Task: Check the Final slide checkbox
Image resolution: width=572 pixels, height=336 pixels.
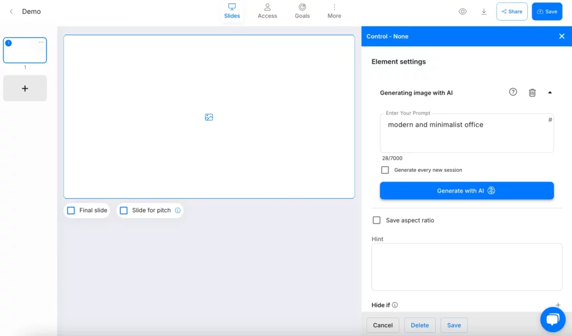Action: [71, 210]
